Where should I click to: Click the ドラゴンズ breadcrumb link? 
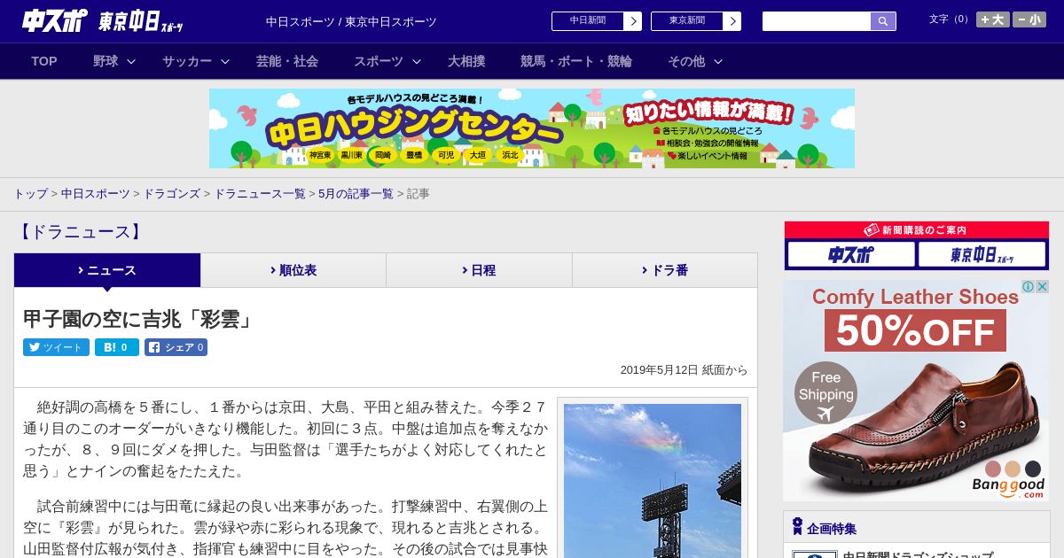[x=172, y=193]
